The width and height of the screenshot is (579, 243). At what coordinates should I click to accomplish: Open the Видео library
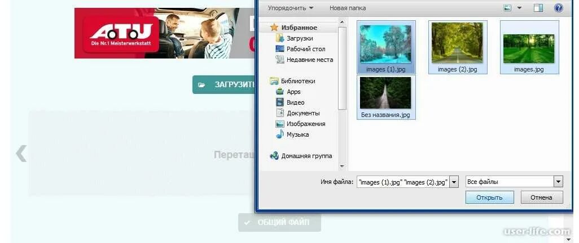[295, 102]
